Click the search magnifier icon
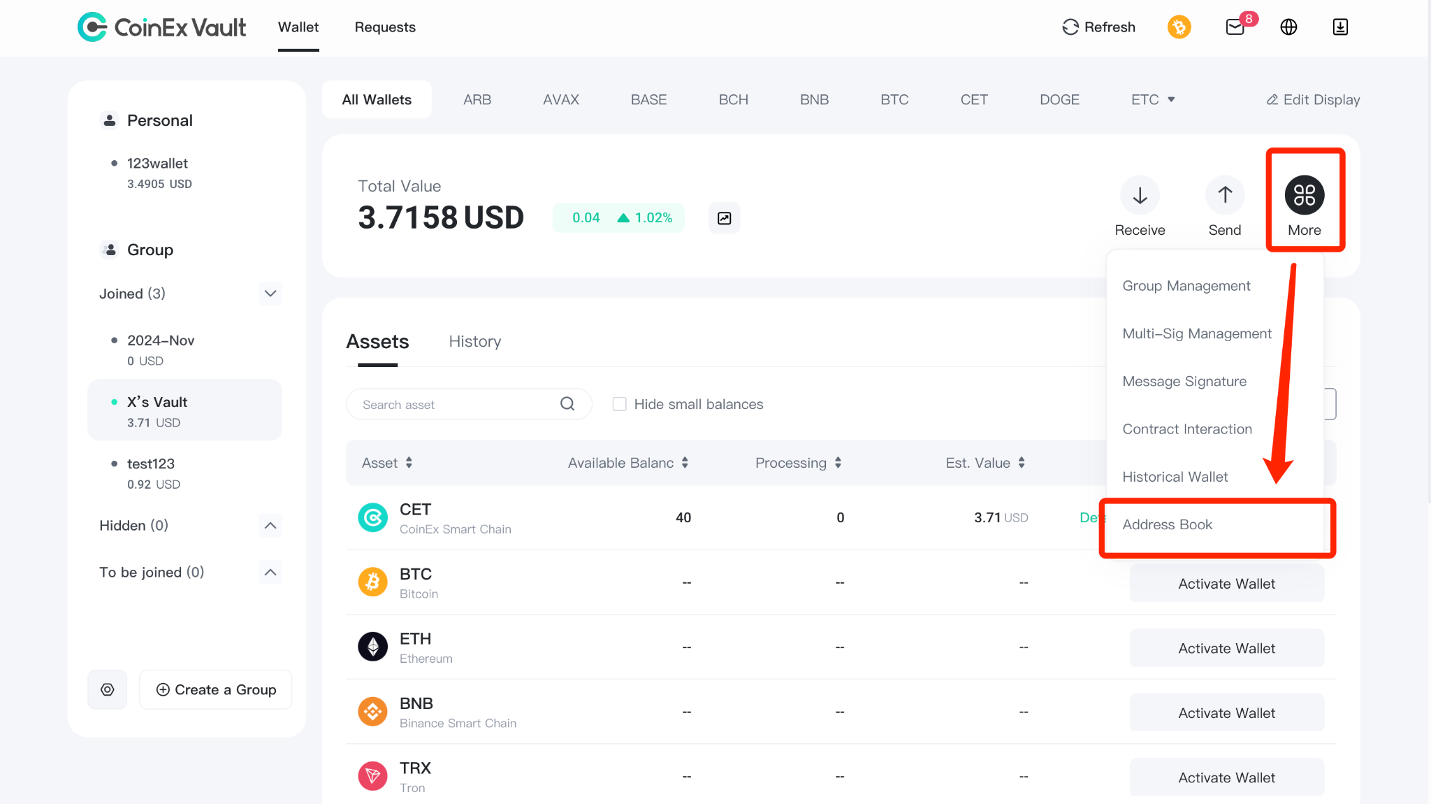This screenshot has width=1431, height=804. [x=567, y=404]
